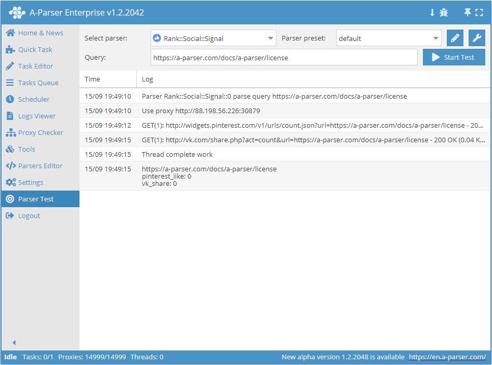The width and height of the screenshot is (492, 365).
Task: Click the wrench preset settings button
Action: tap(477, 38)
